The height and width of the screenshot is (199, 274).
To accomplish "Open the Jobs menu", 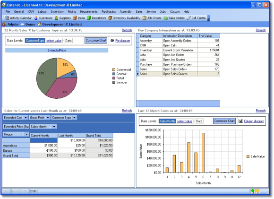I will 163,12.
